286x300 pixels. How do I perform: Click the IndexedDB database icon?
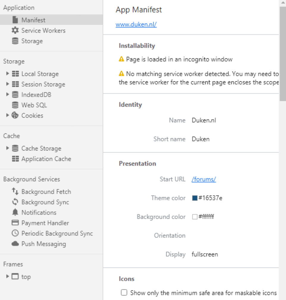(x=15, y=94)
